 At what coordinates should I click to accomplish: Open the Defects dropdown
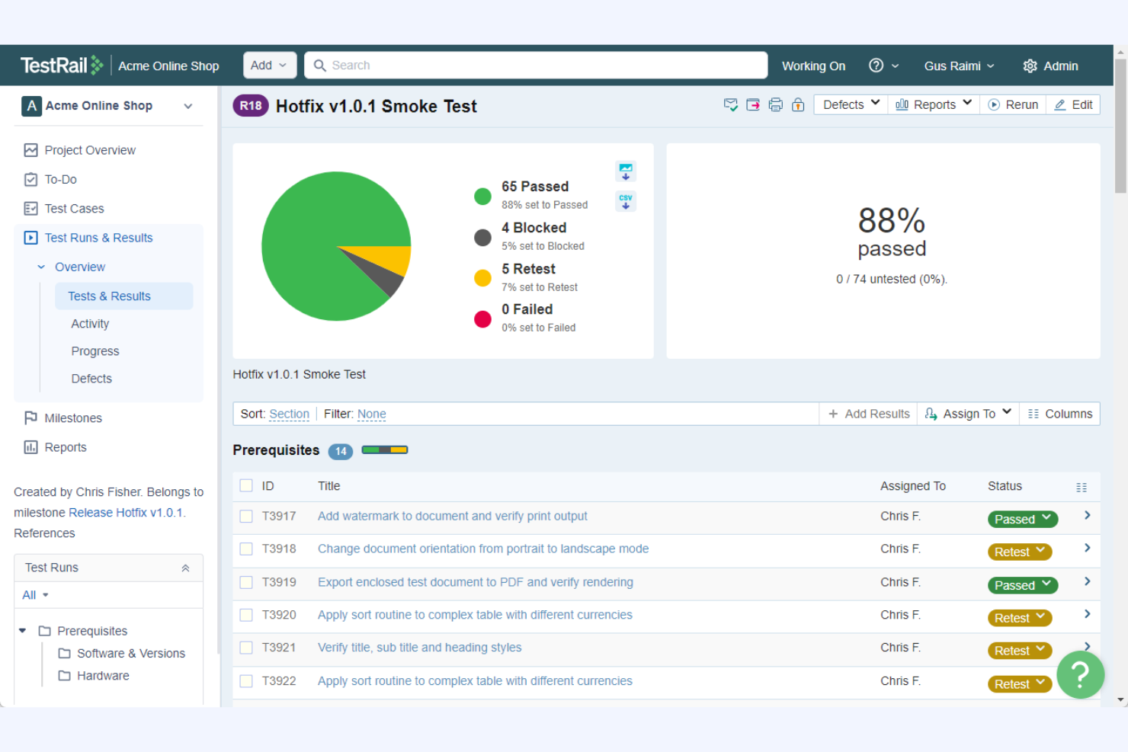click(x=849, y=104)
